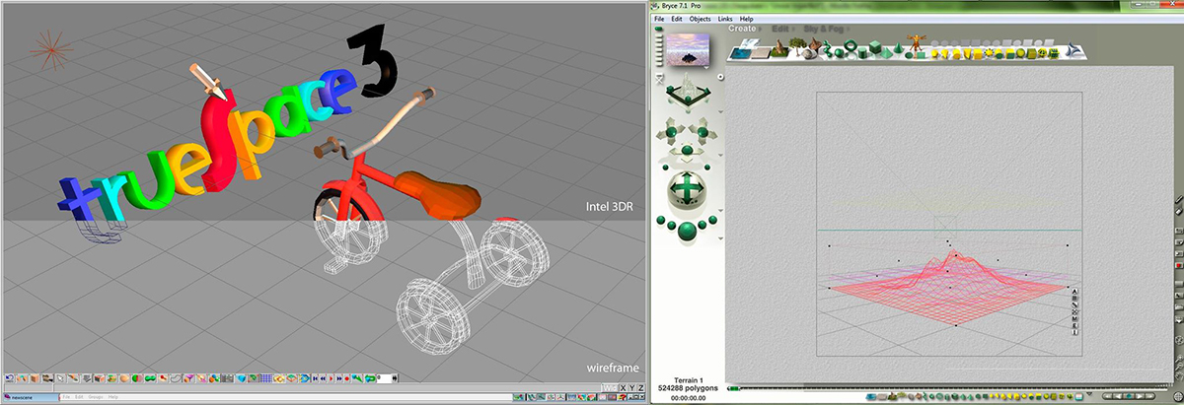This screenshot has width=1184, height=405.
Task: Click the Nano Preview thumbnail
Action: (688, 49)
